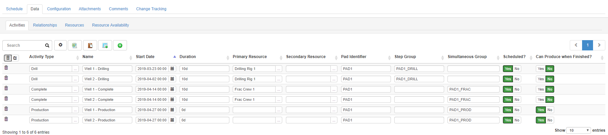Sort by Activity Type column arrows
Image resolution: width=608 pixels, height=135 pixels.
(77, 58)
